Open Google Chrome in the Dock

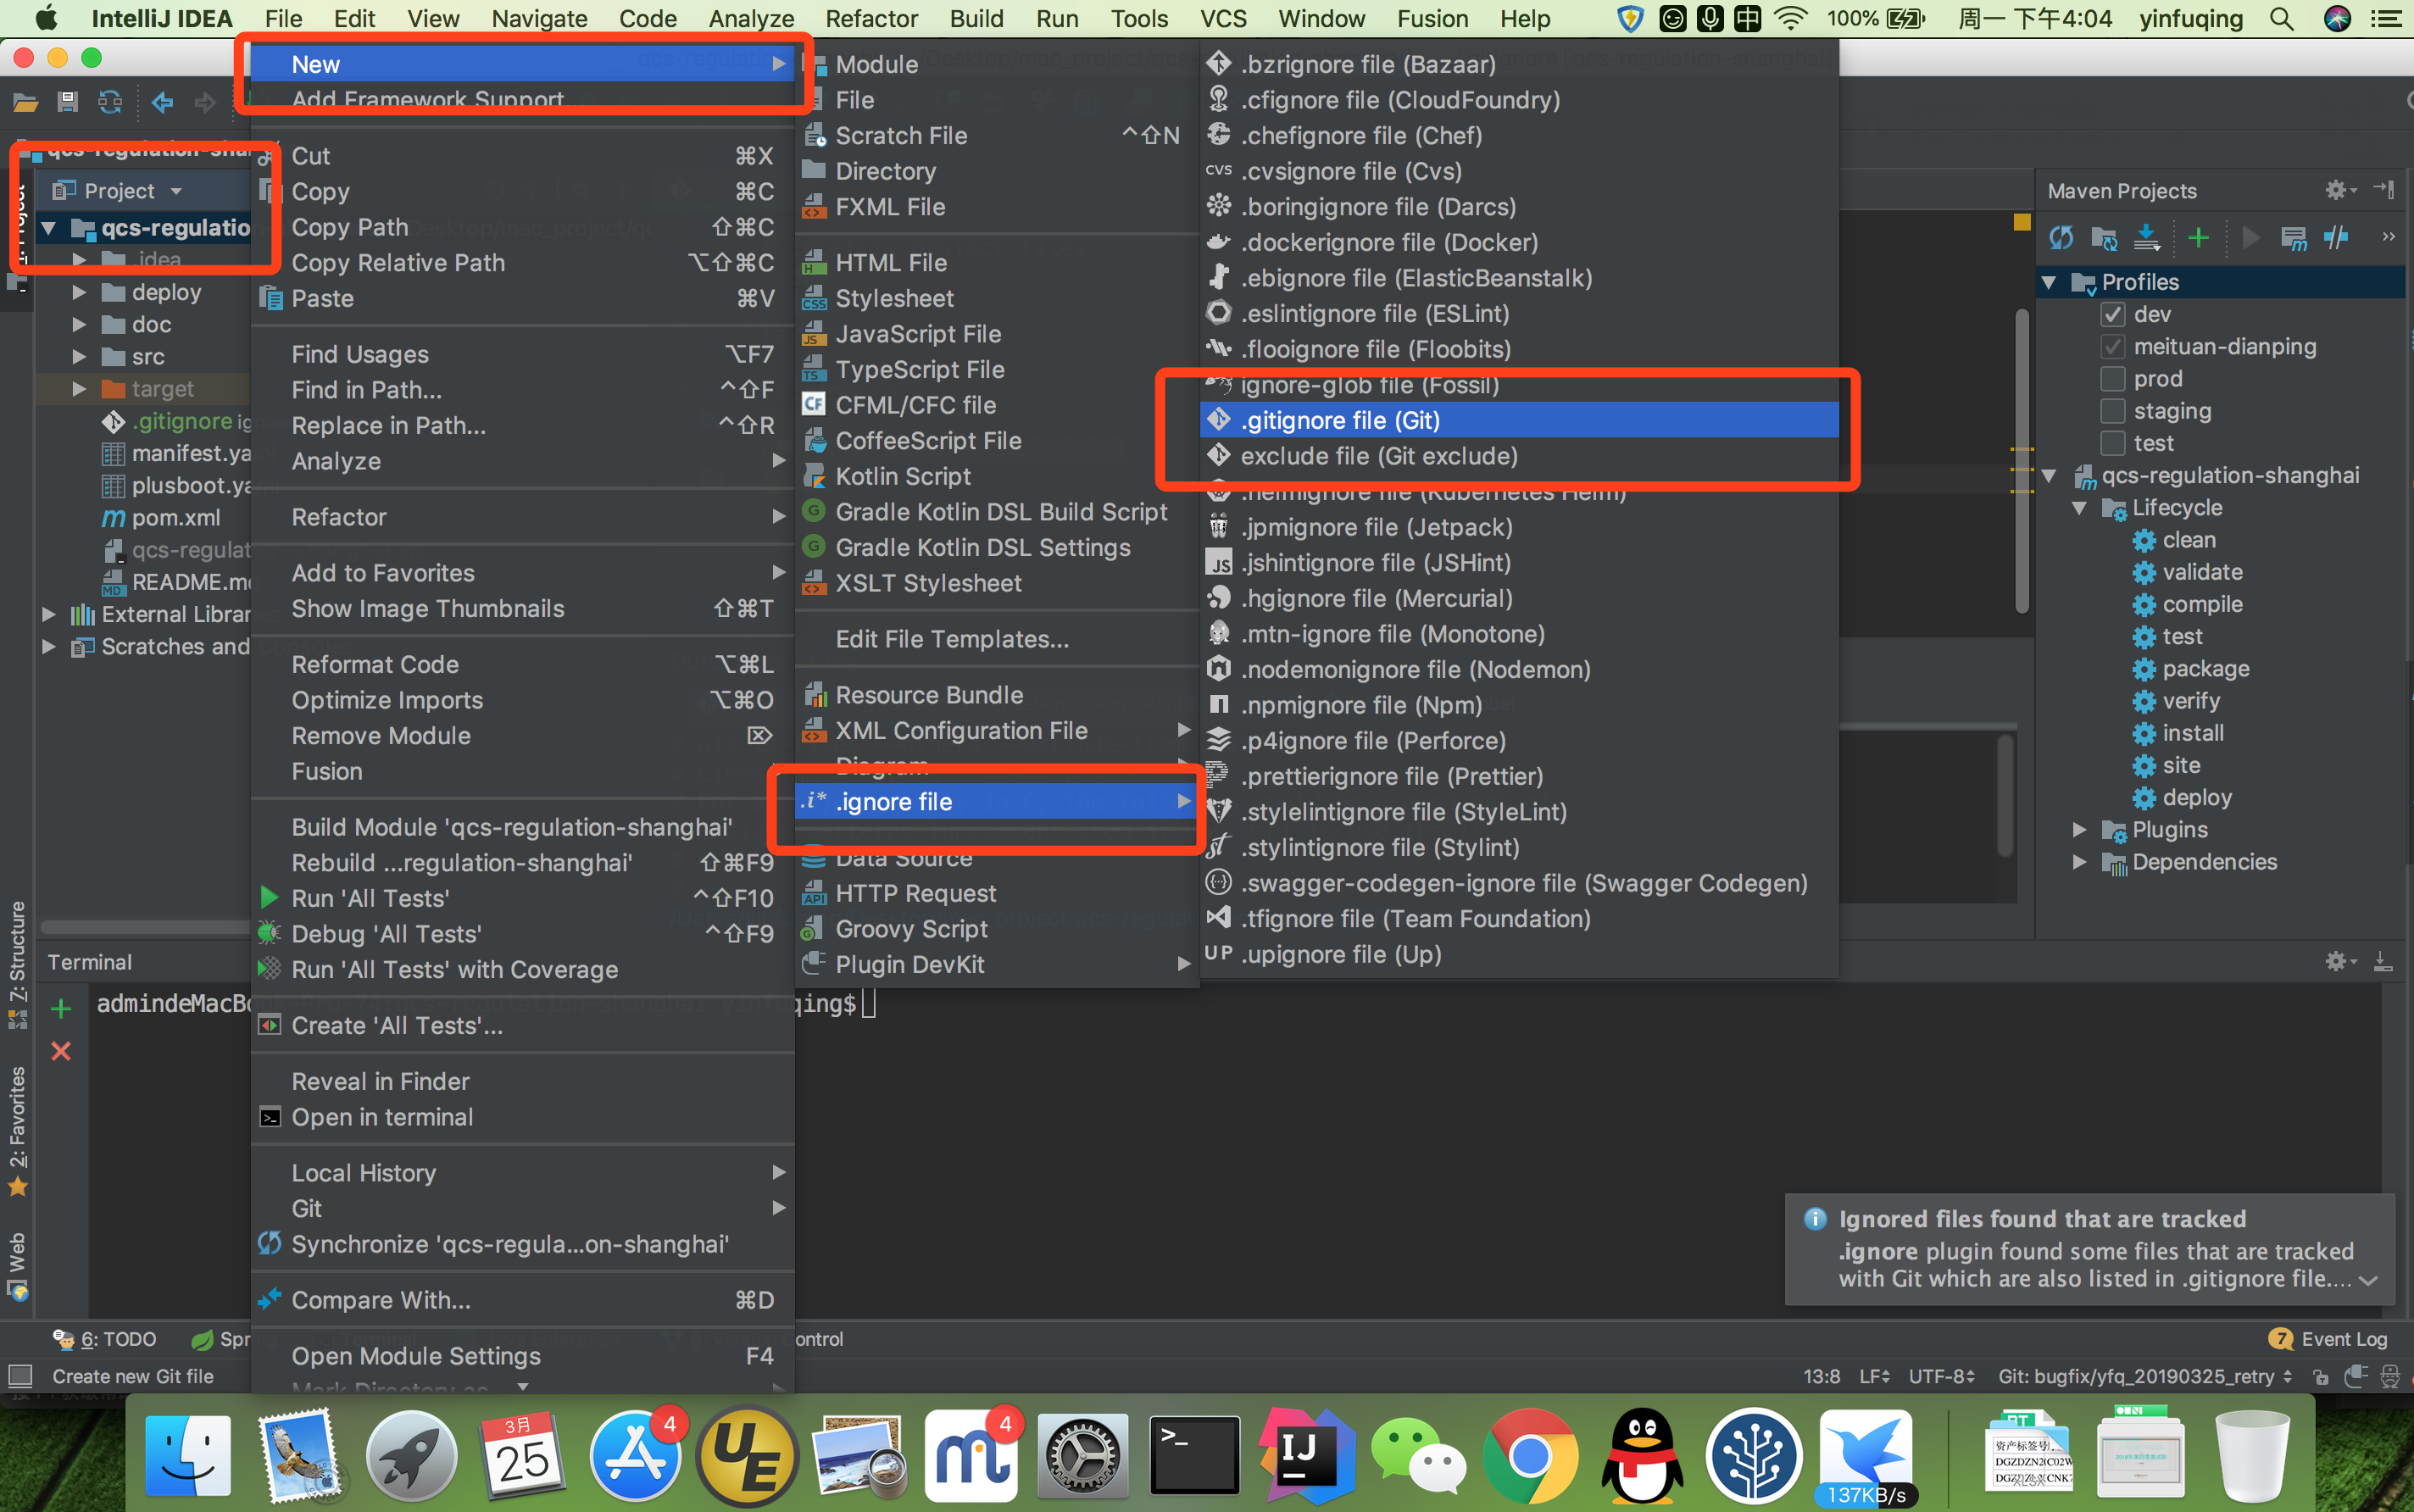(x=1529, y=1456)
